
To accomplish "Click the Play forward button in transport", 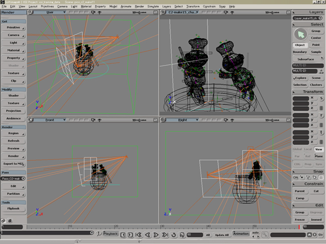I will (x=156, y=234).
